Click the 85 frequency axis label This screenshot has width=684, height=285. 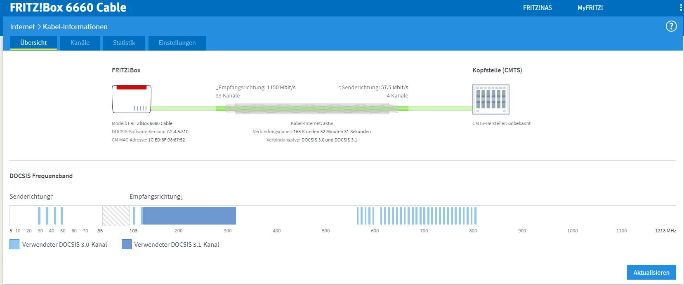tap(100, 231)
